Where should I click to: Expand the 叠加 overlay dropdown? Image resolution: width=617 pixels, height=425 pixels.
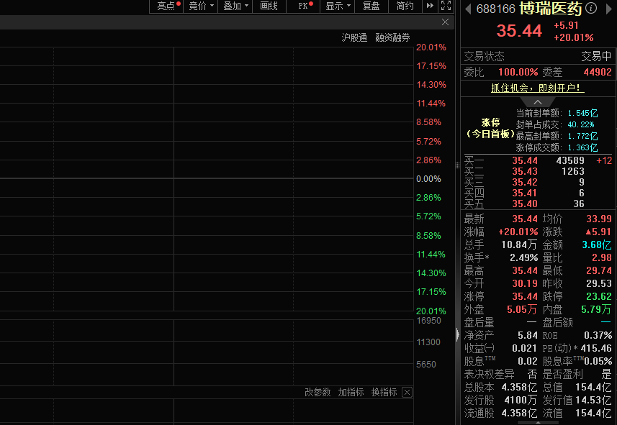click(235, 6)
